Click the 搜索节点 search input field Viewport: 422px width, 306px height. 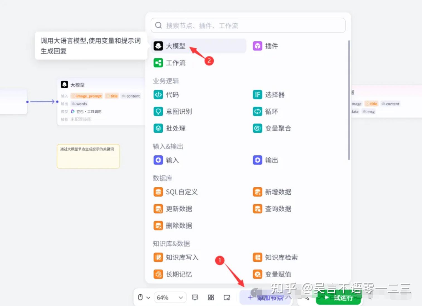coord(248,25)
